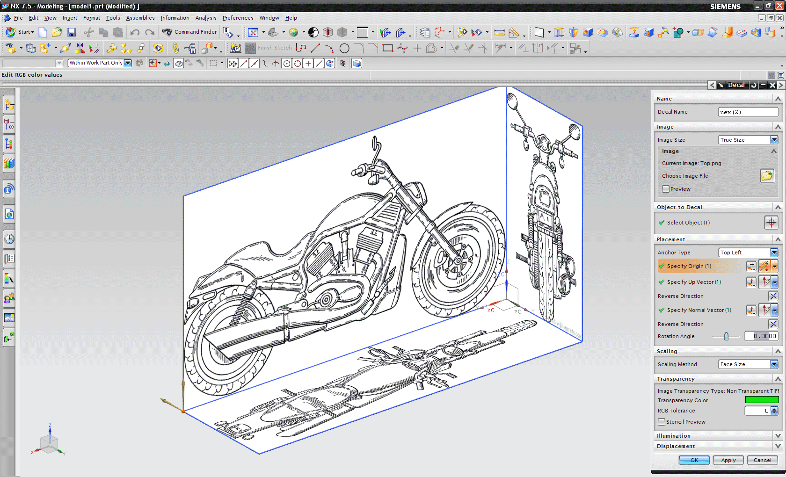Screen dimensions: 786x477
Task: Click the first Reverse Direction icon
Action: coord(773,296)
